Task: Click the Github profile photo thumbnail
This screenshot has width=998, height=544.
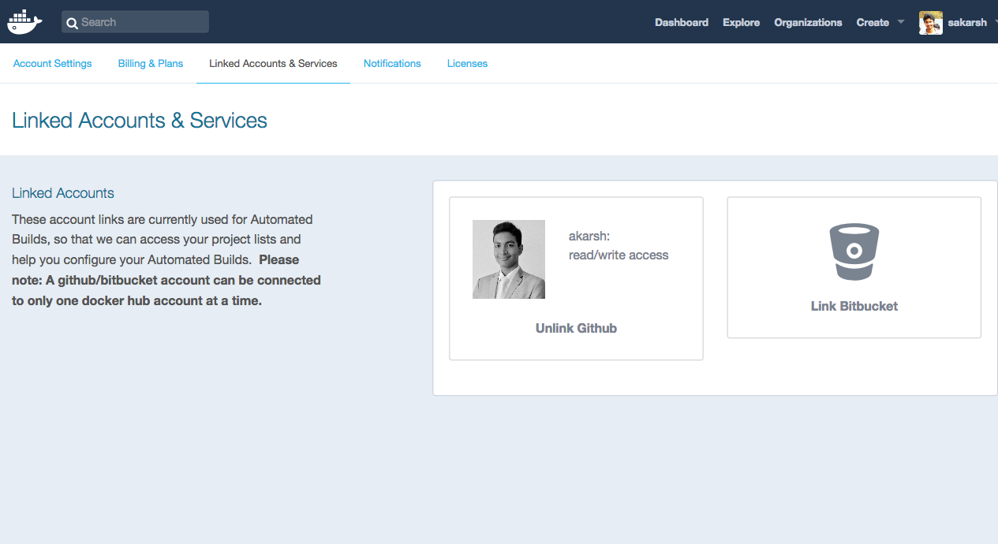Action: [509, 259]
